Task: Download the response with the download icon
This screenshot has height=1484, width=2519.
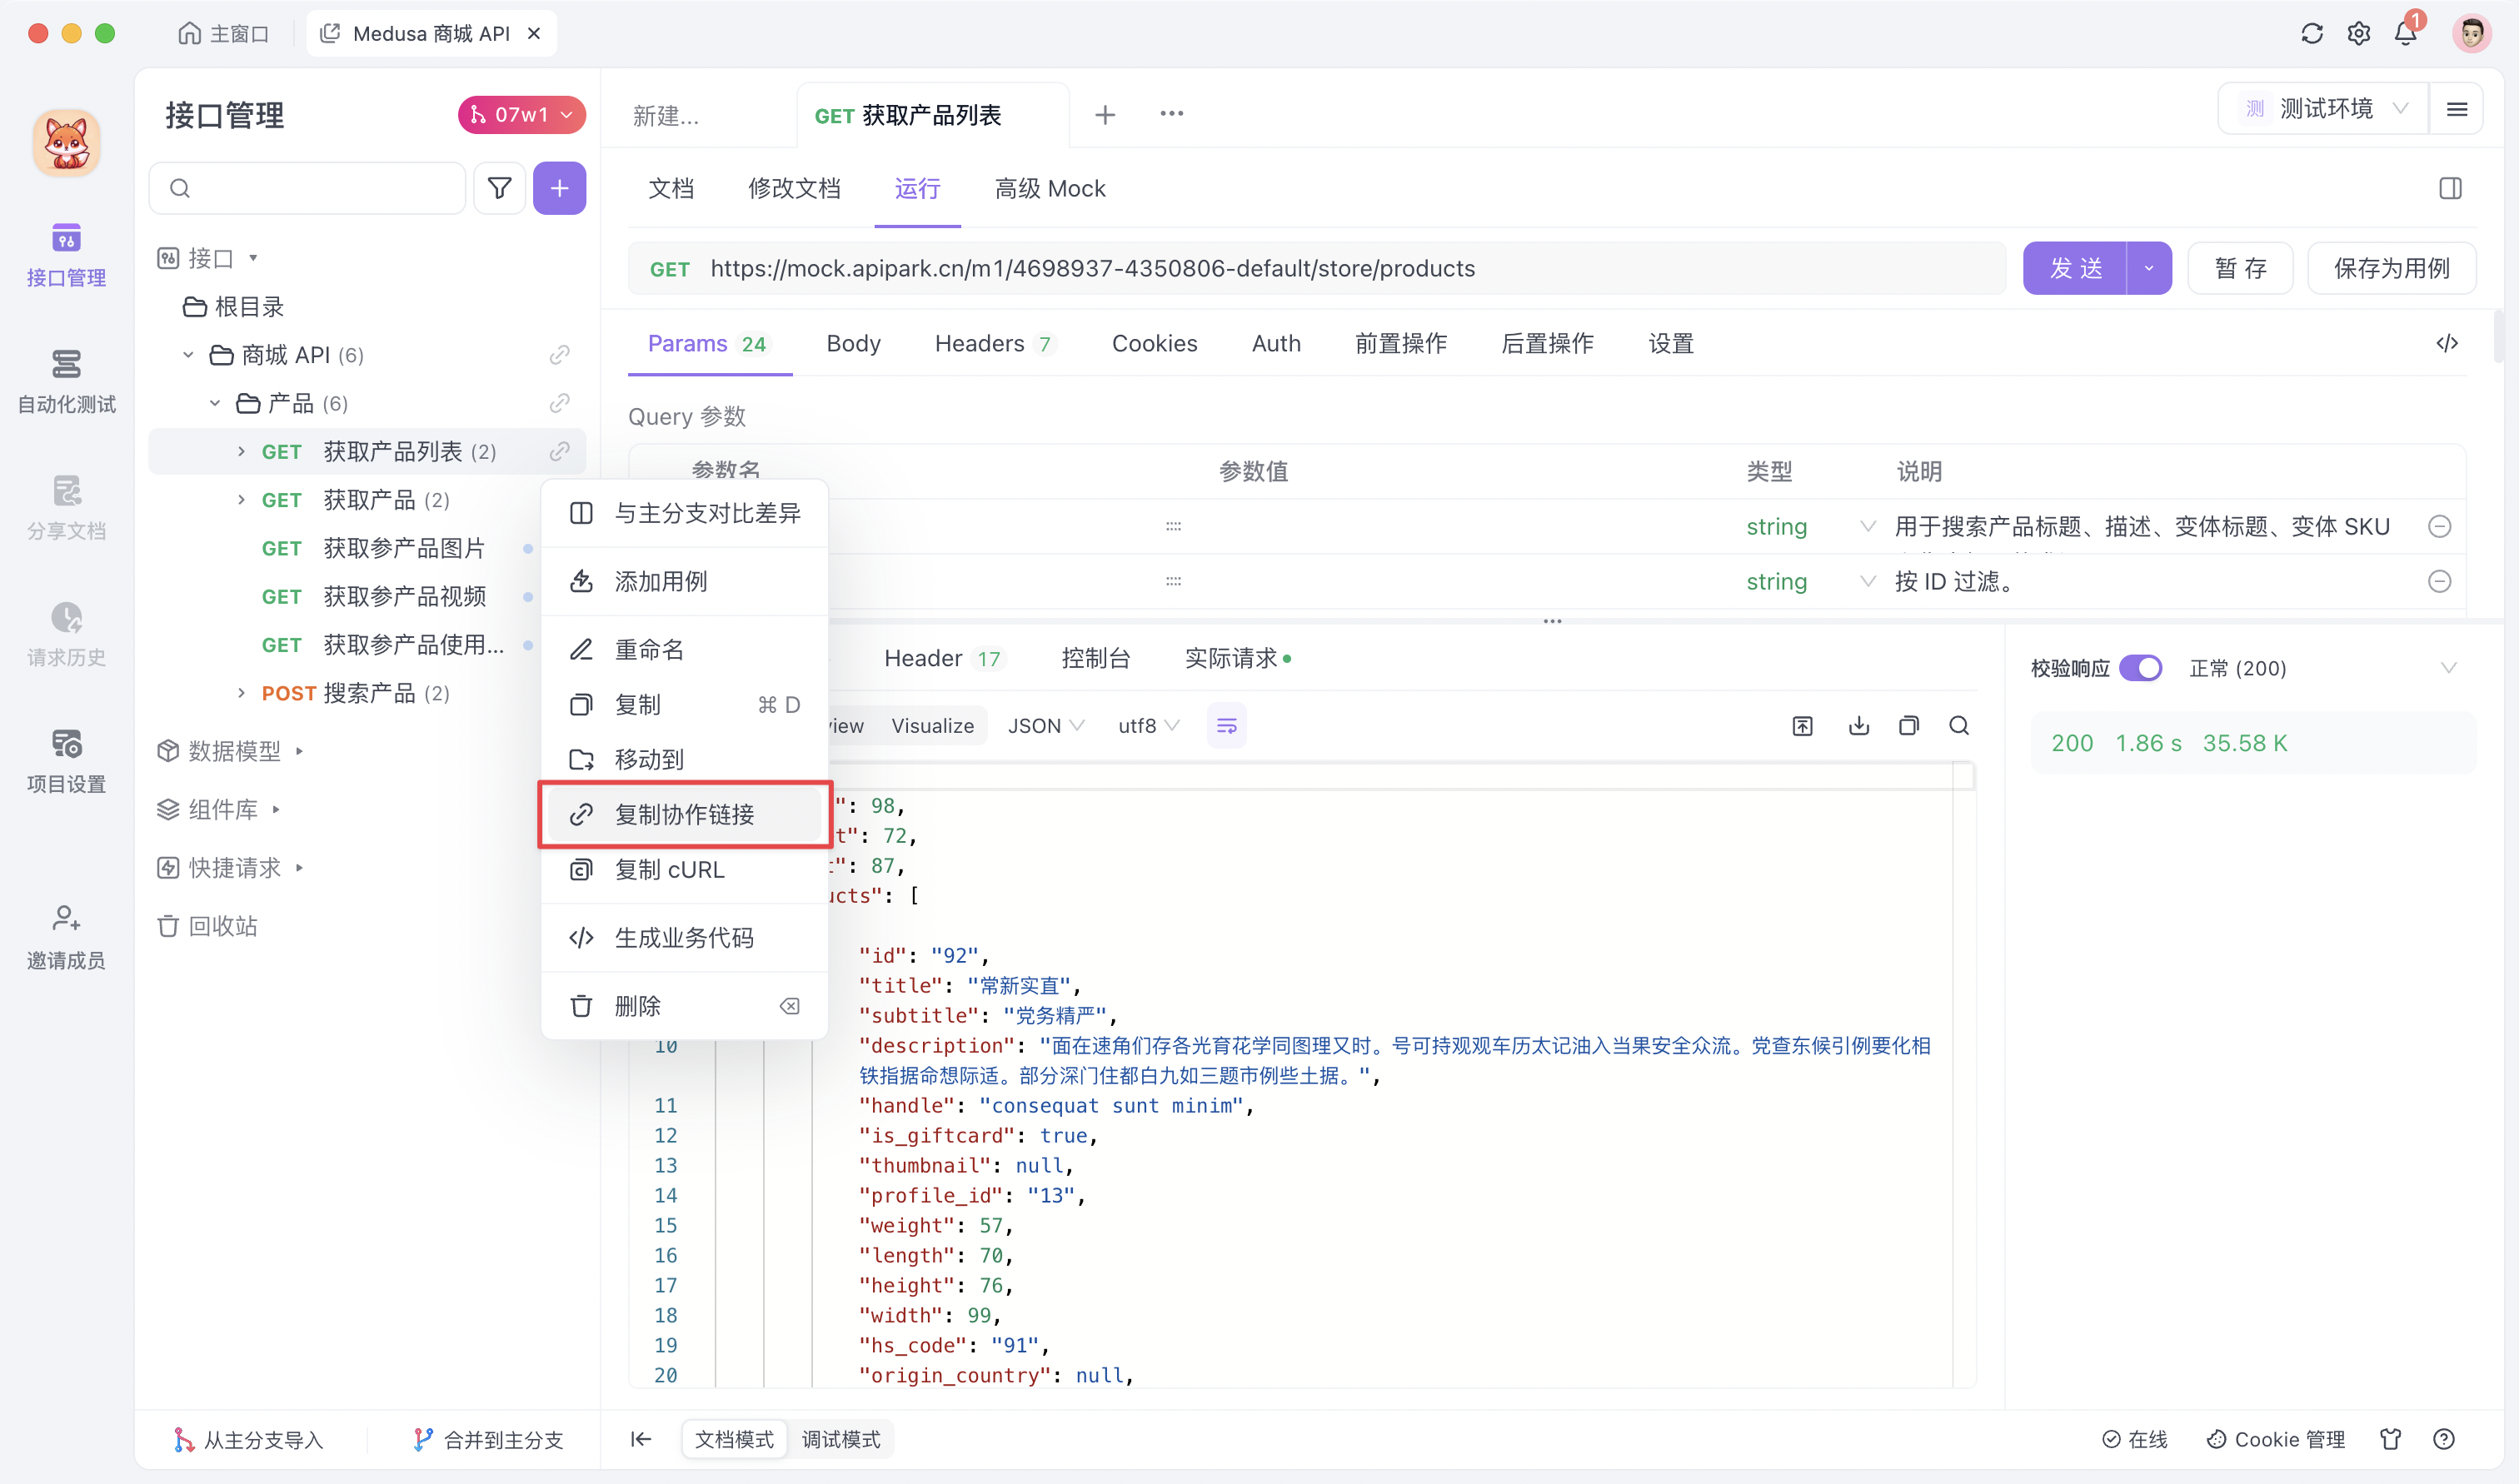Action: pos(1858,725)
